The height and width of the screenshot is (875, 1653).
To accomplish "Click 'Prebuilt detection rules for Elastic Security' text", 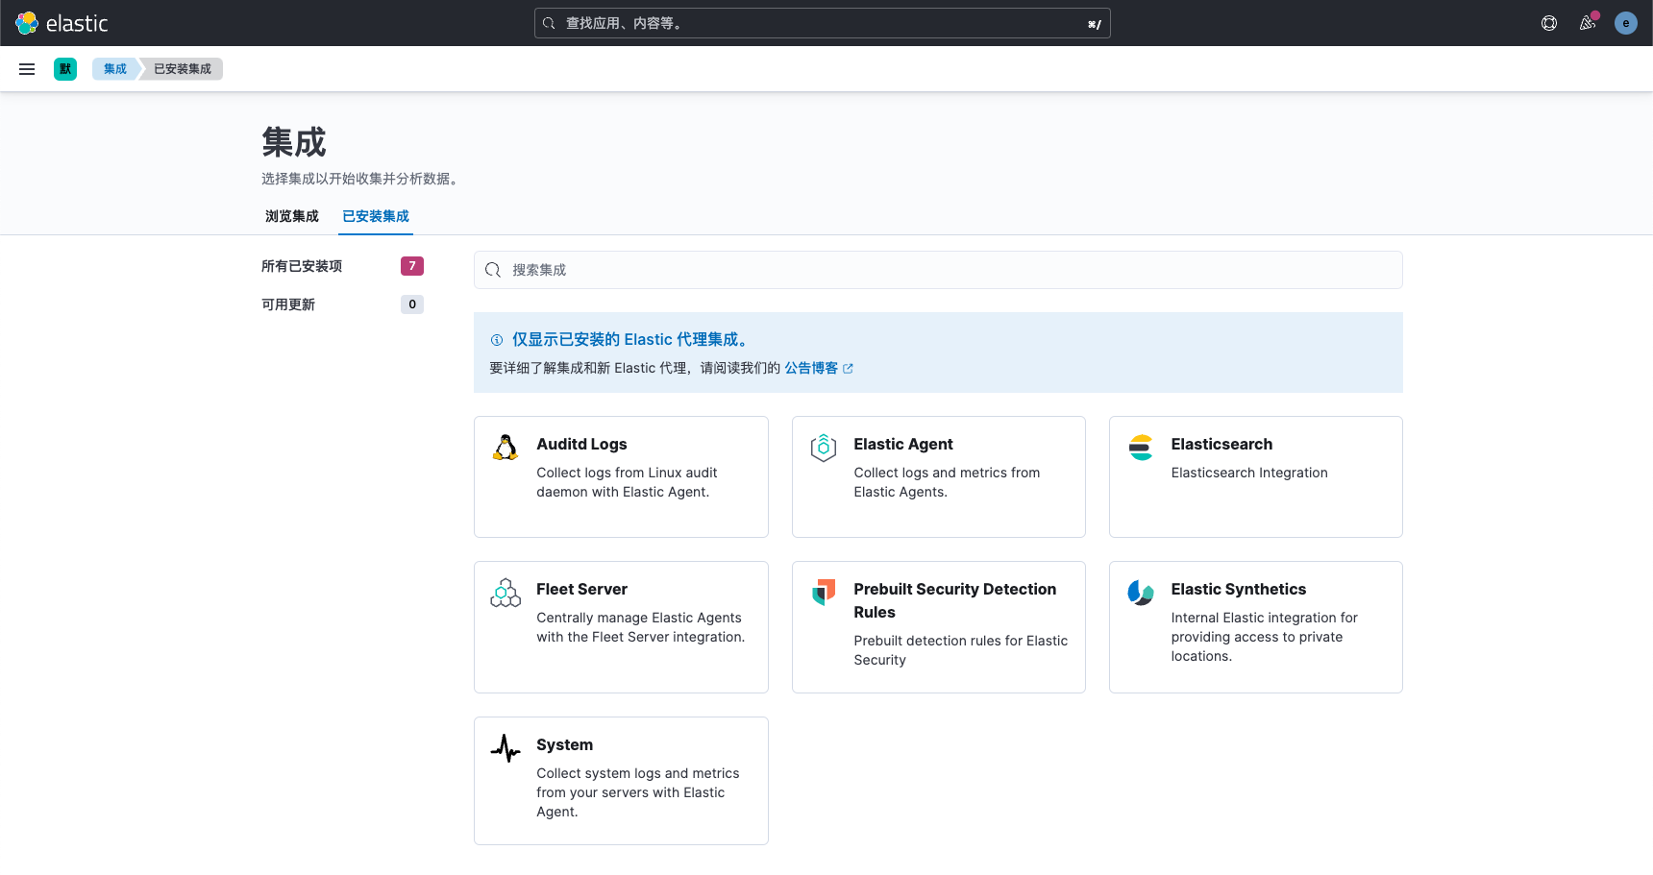I will tap(960, 650).
